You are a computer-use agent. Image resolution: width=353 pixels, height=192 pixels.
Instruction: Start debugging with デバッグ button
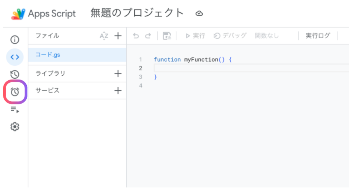[x=230, y=36]
